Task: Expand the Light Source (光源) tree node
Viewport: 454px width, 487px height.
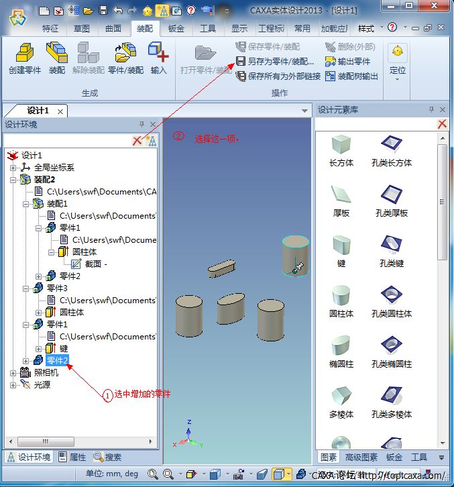Action: coord(13,385)
